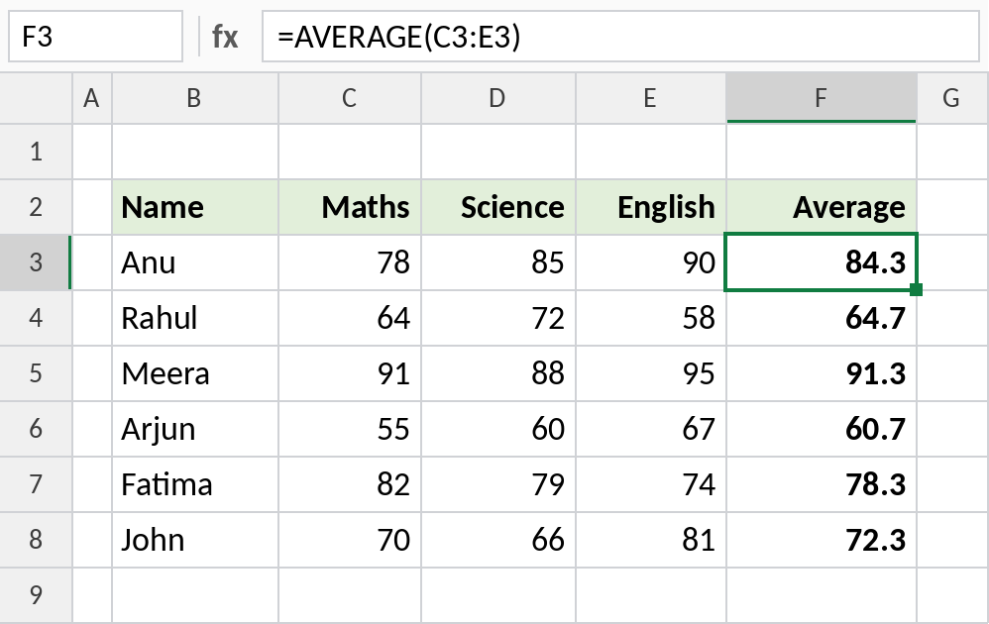
Task: Click the fill handle on cell F3
Action: coord(917,289)
